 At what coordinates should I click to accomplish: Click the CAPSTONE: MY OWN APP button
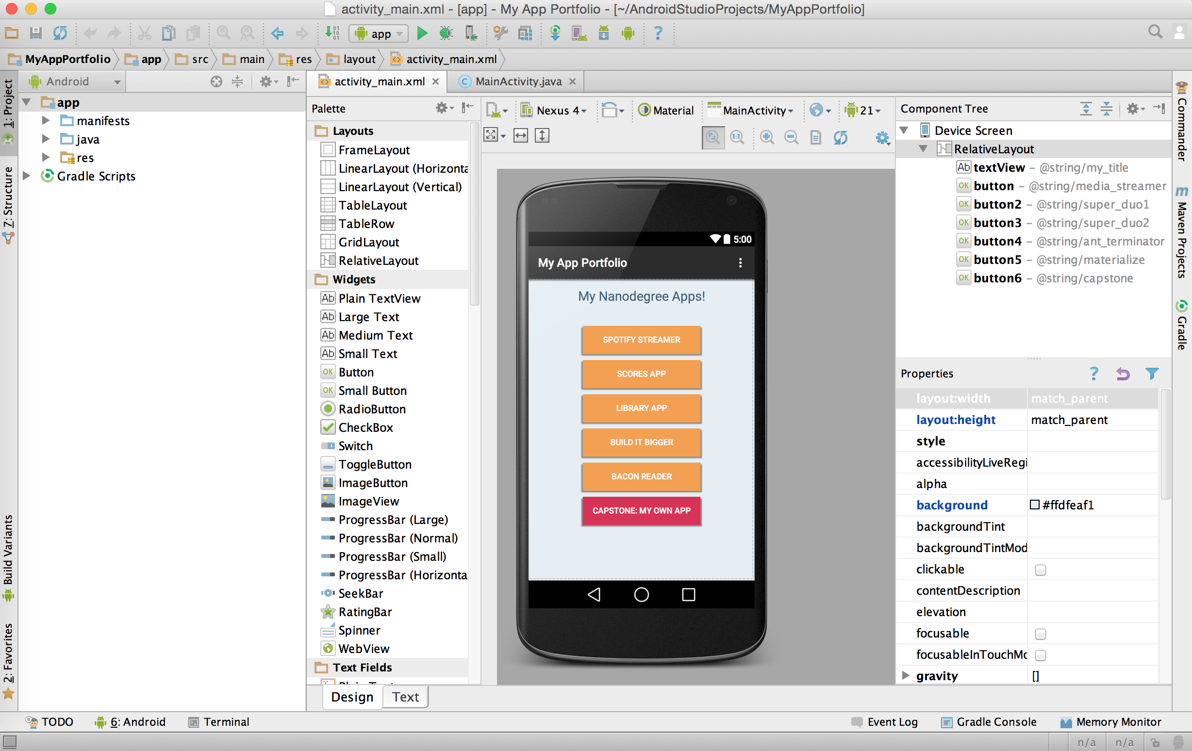(641, 510)
